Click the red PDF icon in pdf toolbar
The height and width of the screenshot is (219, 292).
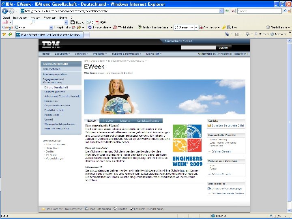(97, 23)
